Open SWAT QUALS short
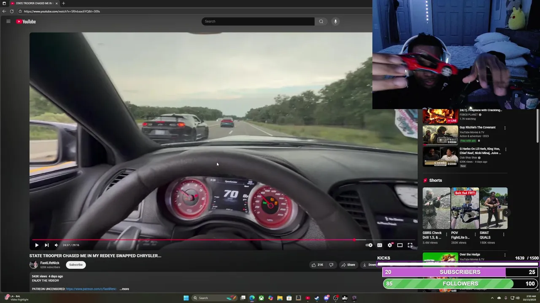The image size is (540, 303). 493,208
